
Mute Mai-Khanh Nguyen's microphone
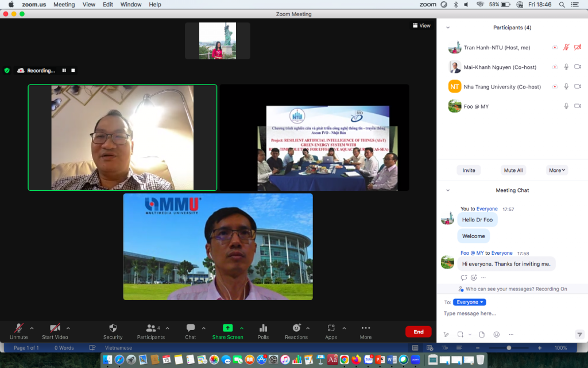pyautogui.click(x=566, y=67)
